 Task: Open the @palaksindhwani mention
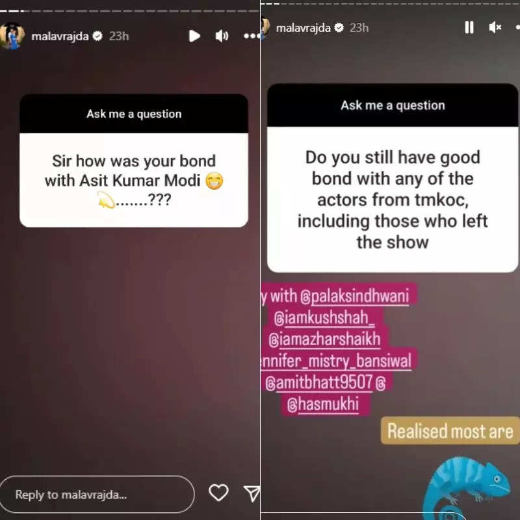pyautogui.click(x=354, y=296)
